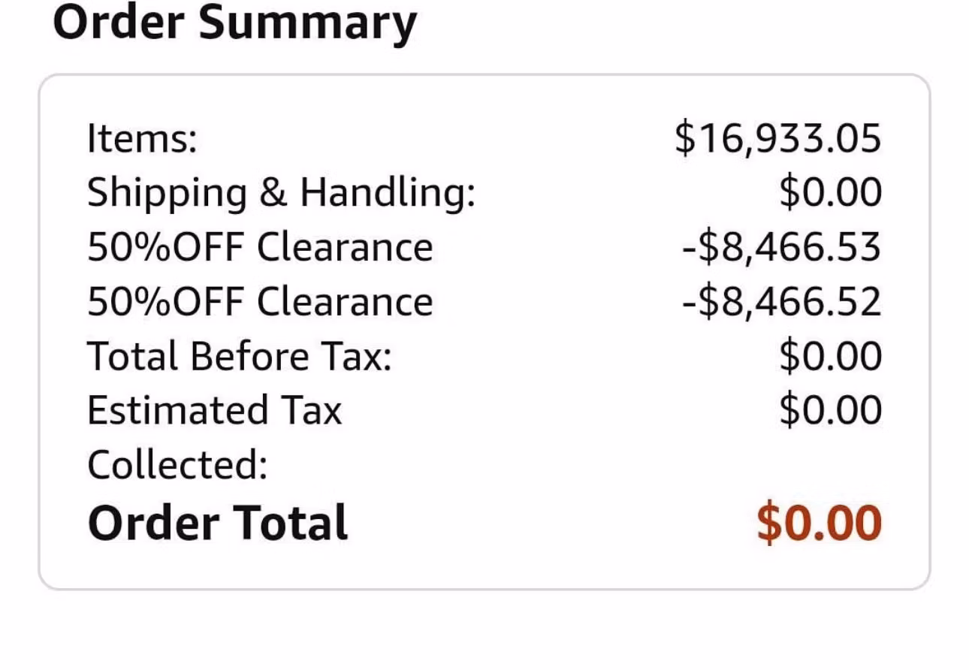Click the "Total Before Tax:" label

tap(240, 356)
